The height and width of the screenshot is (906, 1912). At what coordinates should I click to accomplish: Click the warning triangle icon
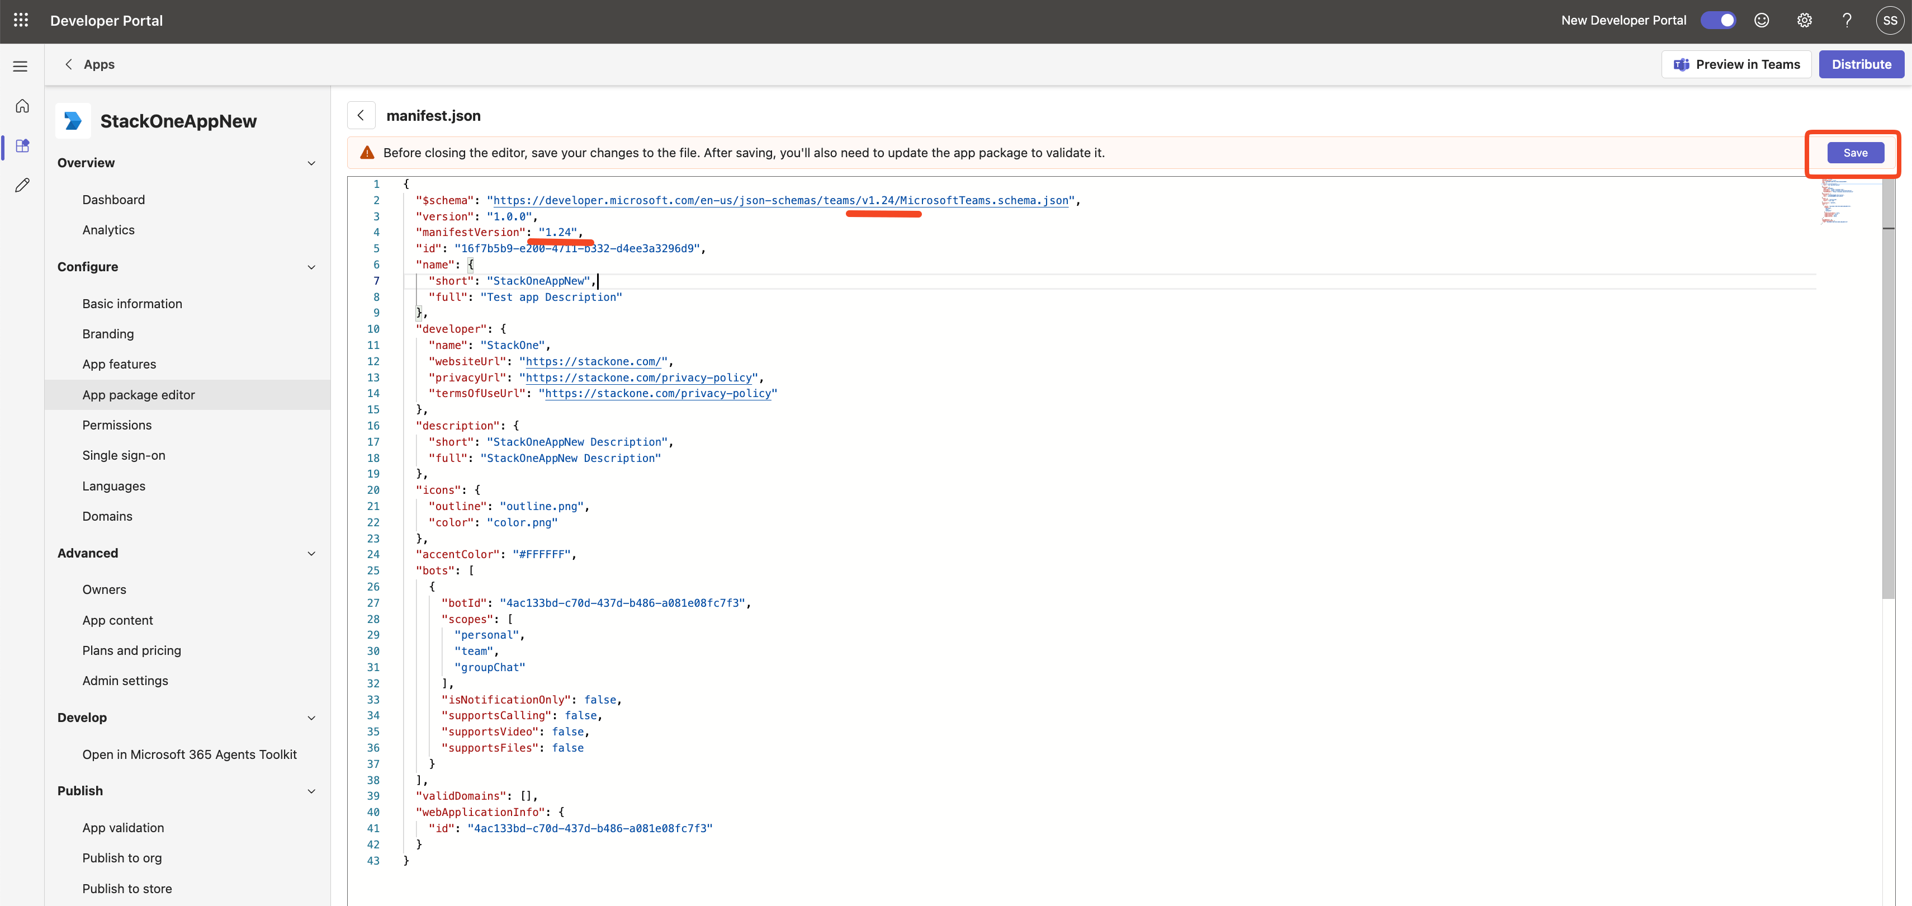[367, 152]
